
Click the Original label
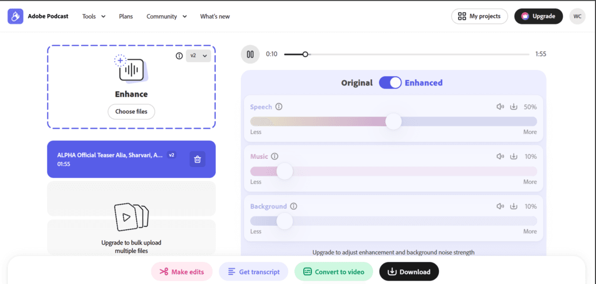357,83
